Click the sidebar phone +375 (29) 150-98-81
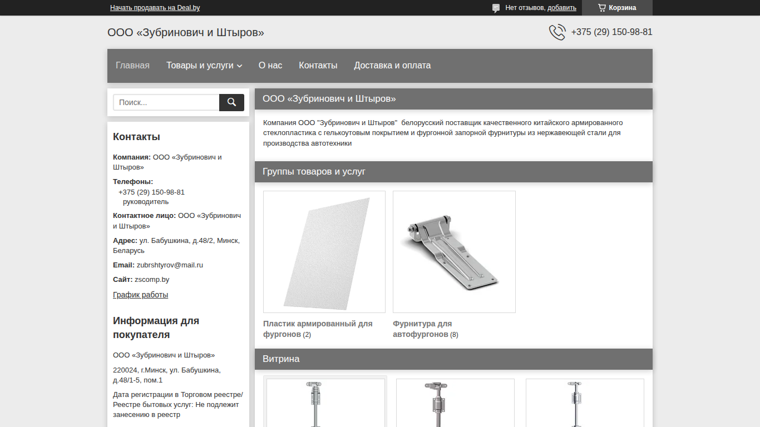 click(151, 192)
